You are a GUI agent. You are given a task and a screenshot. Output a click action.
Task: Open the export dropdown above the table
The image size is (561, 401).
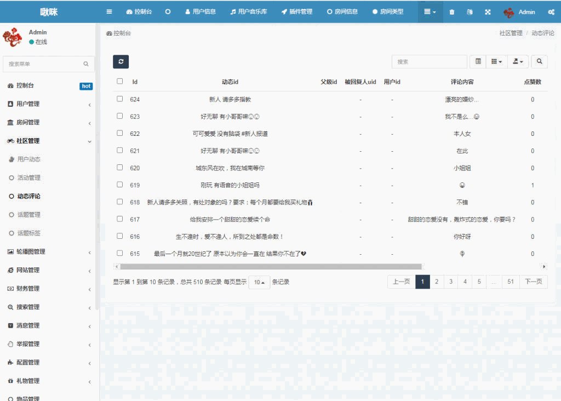click(517, 61)
